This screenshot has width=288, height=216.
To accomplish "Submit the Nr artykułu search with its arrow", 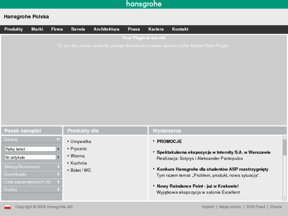I will pyautogui.click(x=58, y=157).
